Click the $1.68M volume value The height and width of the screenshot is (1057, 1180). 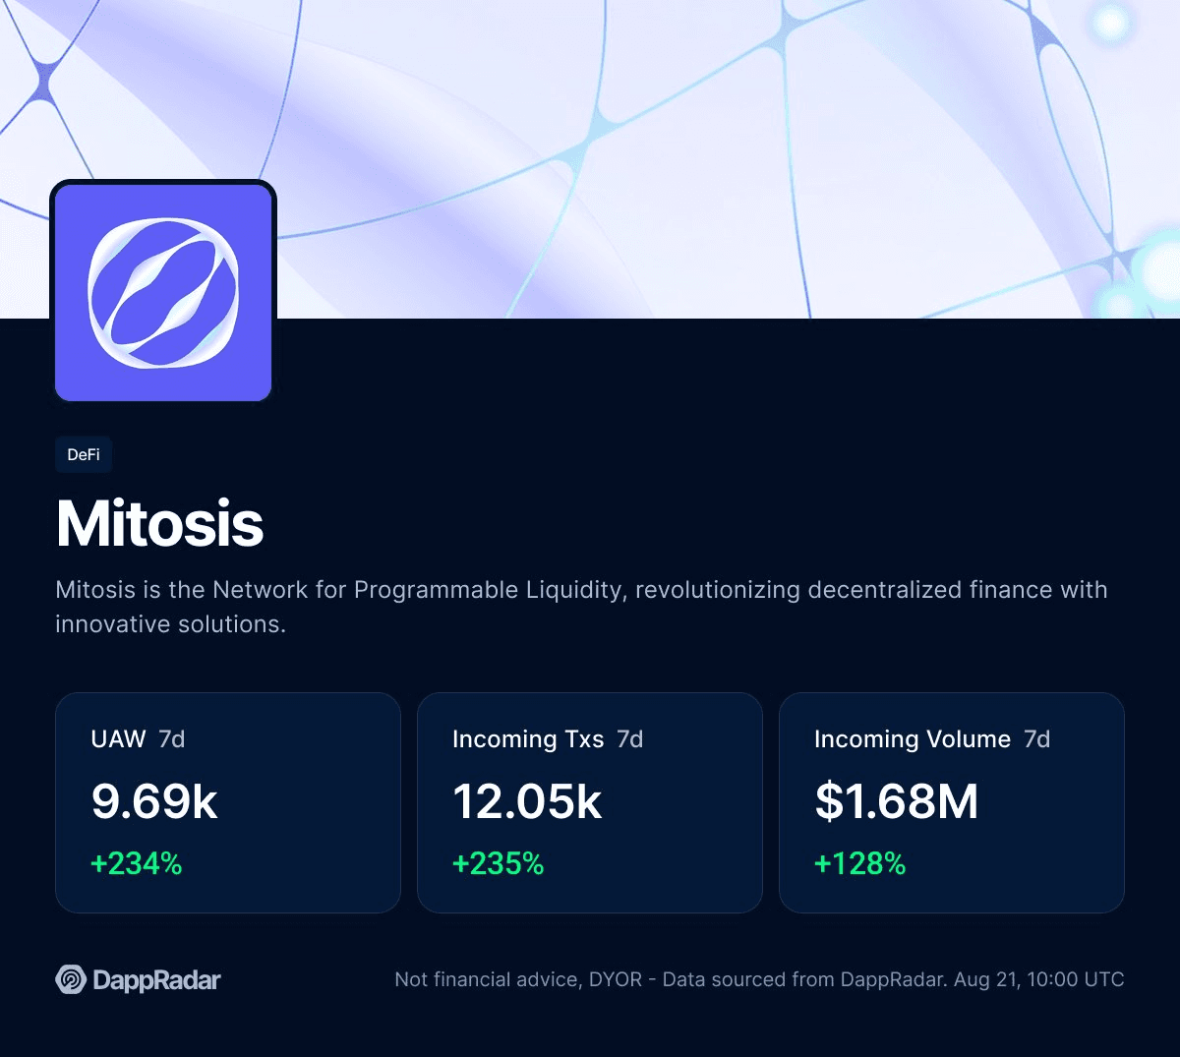[x=897, y=801]
